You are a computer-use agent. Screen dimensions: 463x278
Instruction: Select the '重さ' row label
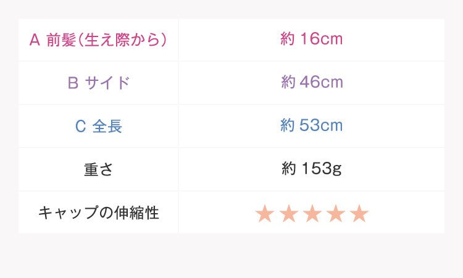tap(99, 169)
